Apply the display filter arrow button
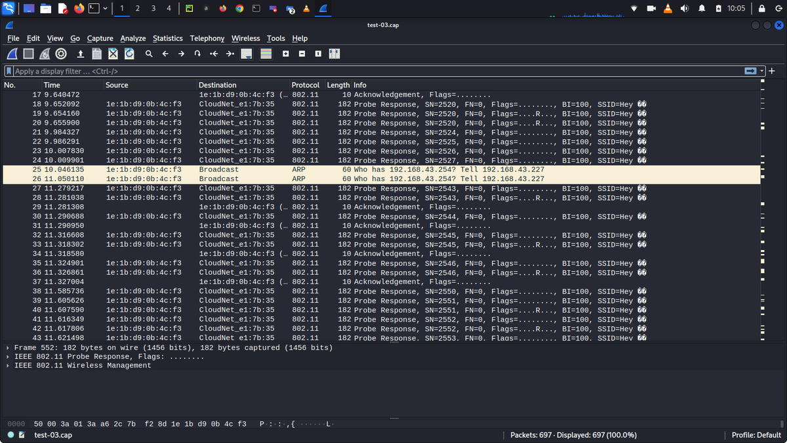Screen dimensions: 787x443 (750, 71)
